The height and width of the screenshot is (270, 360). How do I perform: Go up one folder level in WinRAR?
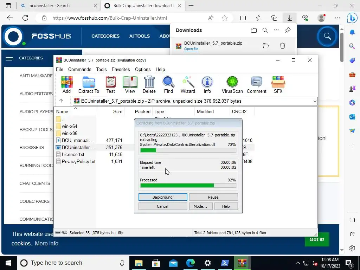pos(61,101)
